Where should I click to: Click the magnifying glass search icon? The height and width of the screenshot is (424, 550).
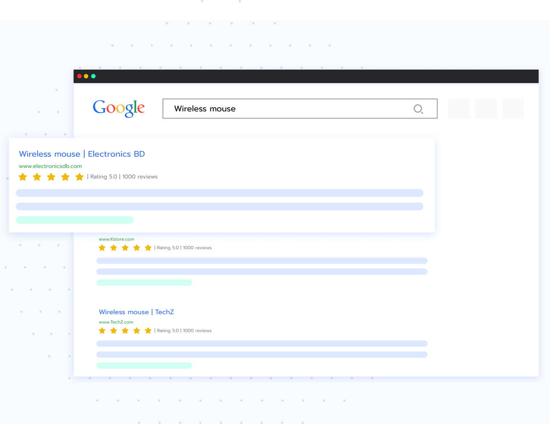pyautogui.click(x=418, y=109)
